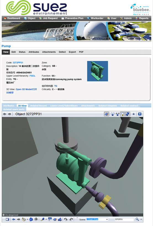Click the camera icon in bottom toolbar
The image size is (153, 226).
pyautogui.click(x=60, y=219)
